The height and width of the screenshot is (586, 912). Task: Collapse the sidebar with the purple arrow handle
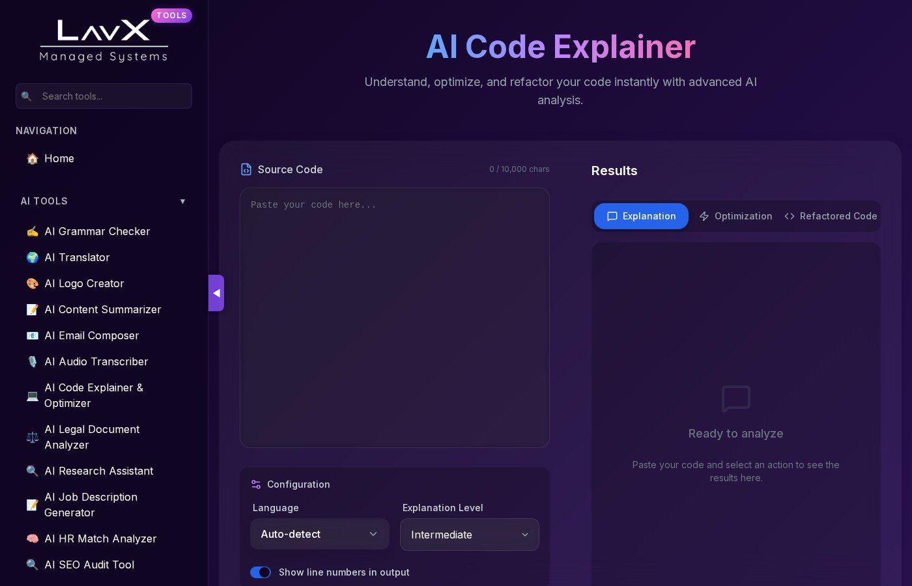(x=216, y=293)
